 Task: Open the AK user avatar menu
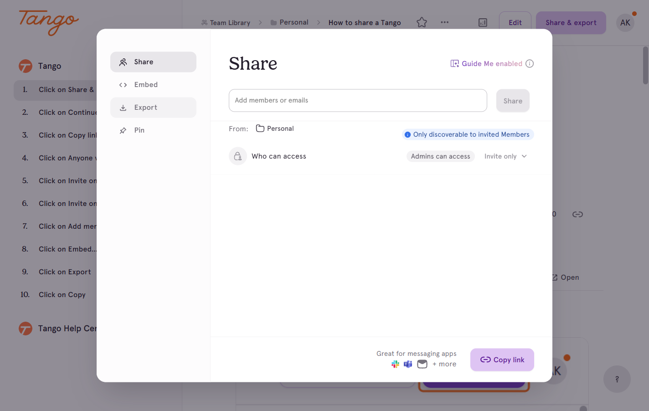tap(625, 23)
